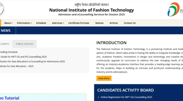Expand the About dropdown menu
This screenshot has height=101, width=183.
point(9,23)
